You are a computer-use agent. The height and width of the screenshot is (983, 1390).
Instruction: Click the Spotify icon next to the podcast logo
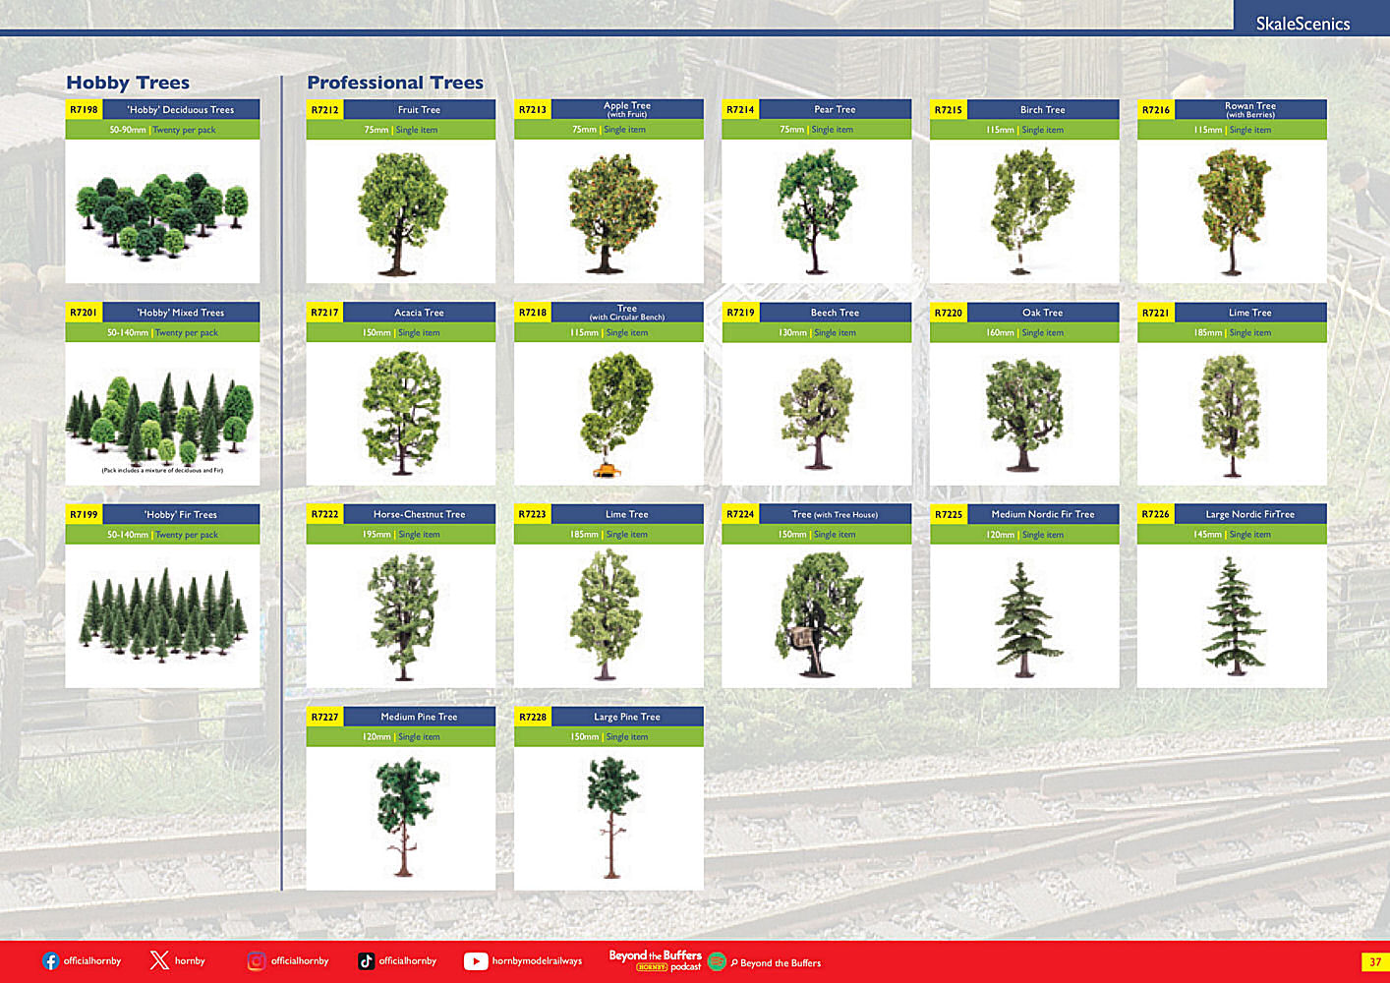(x=718, y=961)
